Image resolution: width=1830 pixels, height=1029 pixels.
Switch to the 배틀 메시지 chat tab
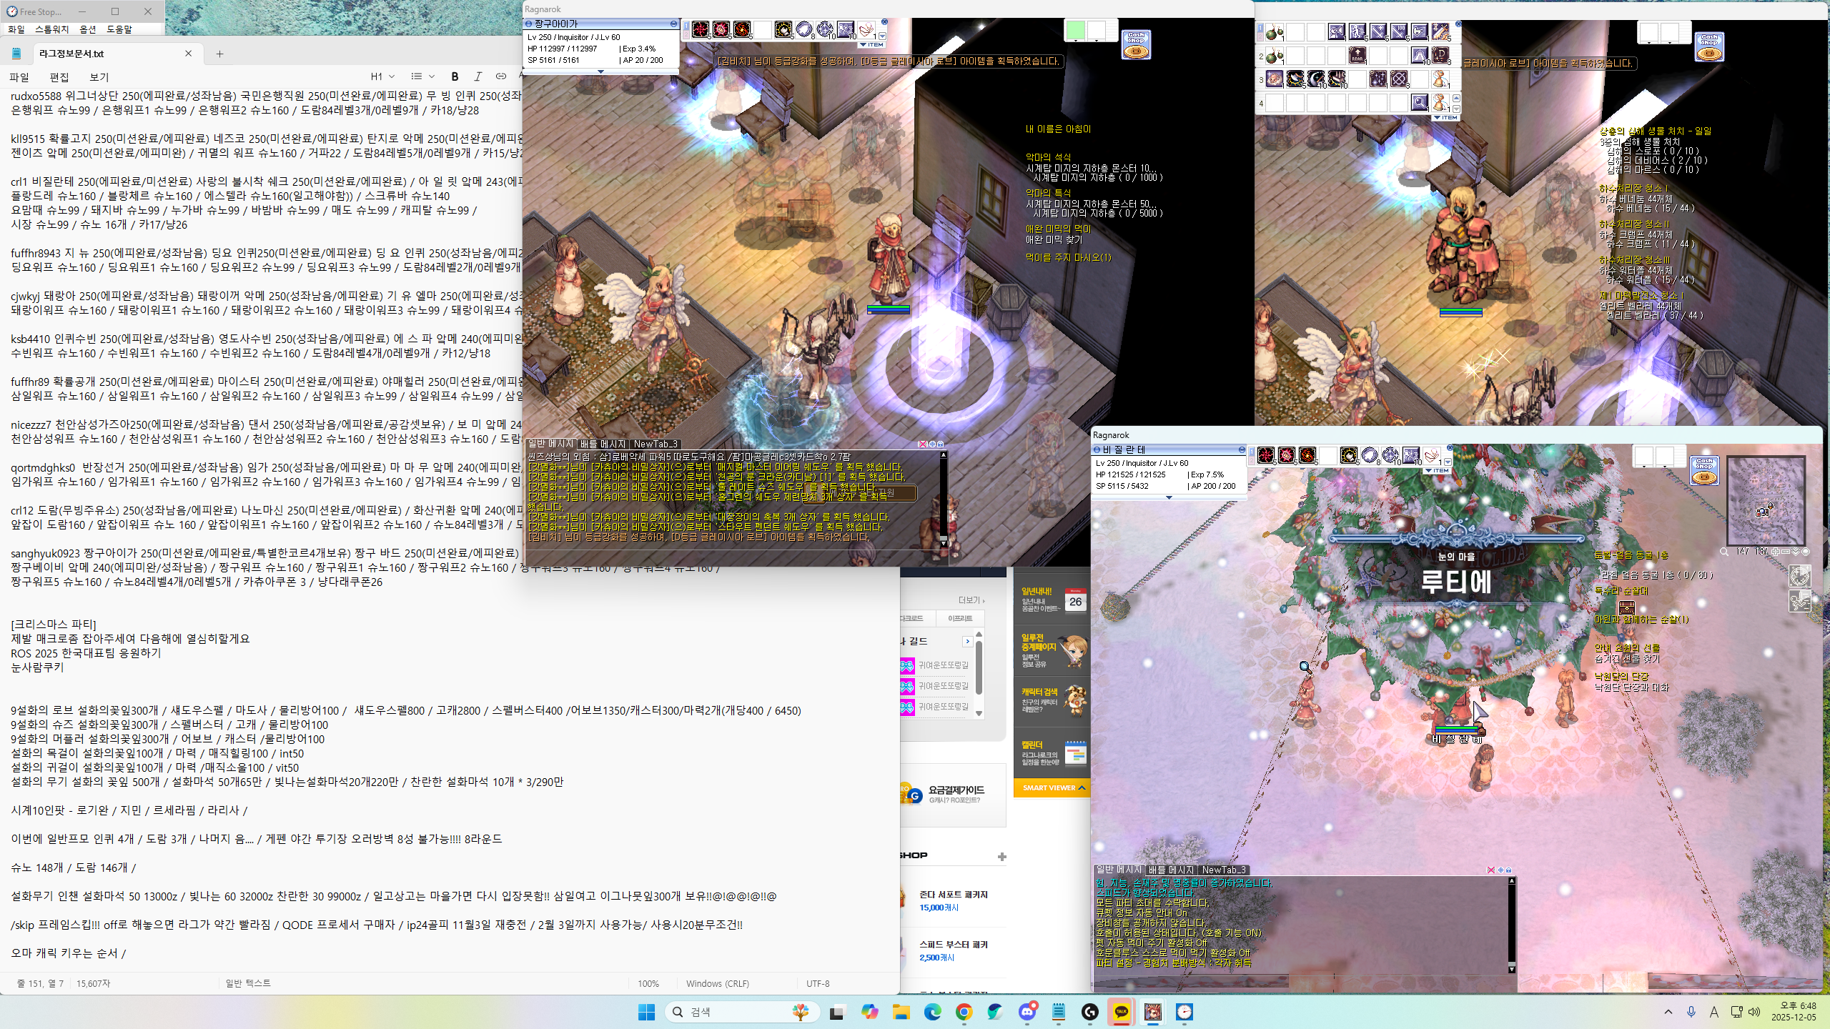(x=603, y=444)
